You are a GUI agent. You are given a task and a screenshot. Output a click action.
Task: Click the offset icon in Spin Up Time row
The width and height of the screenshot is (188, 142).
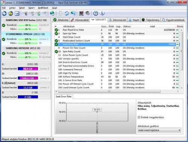(x=177, y=33)
